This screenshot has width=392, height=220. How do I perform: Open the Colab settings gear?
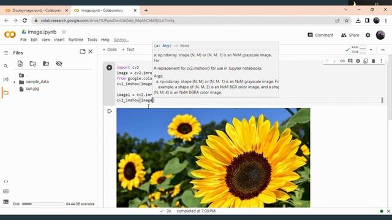pyautogui.click(x=367, y=35)
